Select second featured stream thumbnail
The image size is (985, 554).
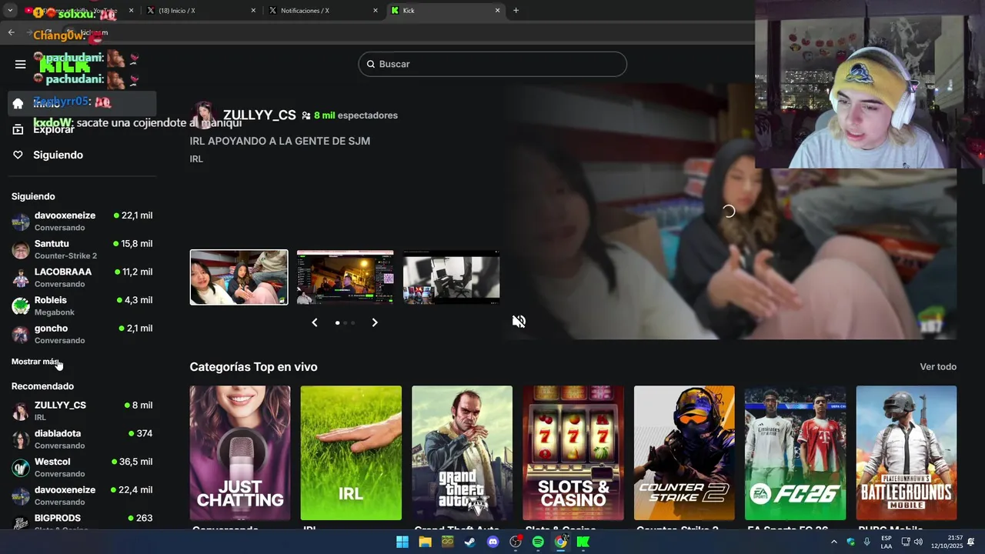[345, 277]
